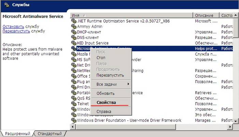Click the HID Input Service gear icon
239x137 pixels.
click(74, 43)
